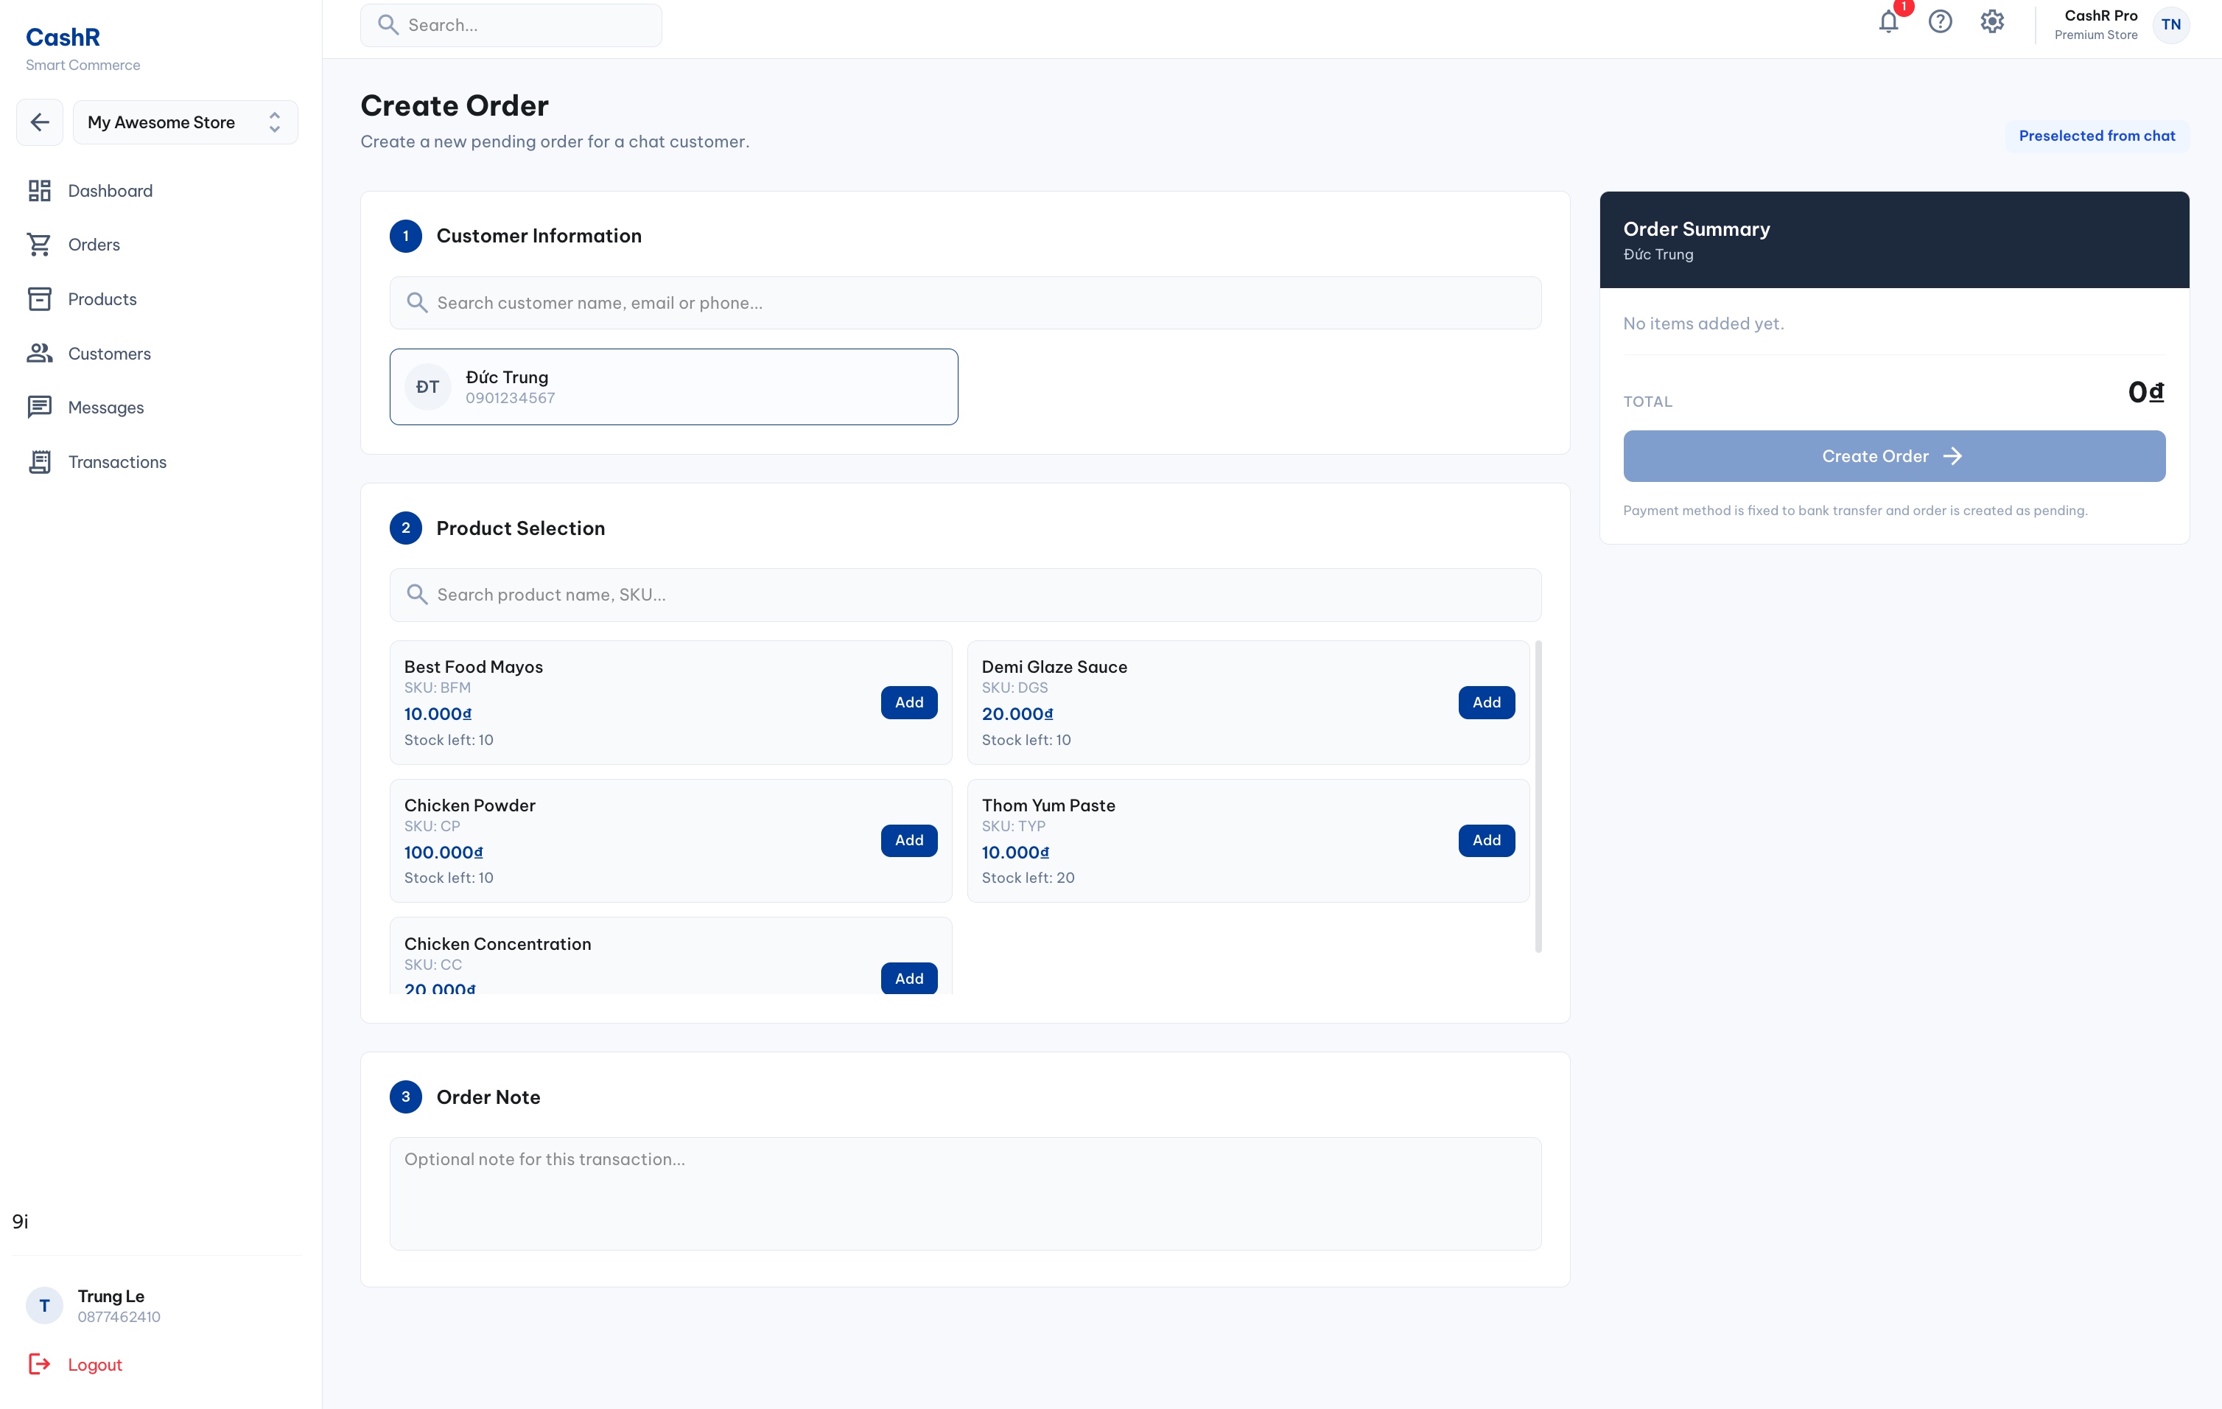Click the Dashboard grid icon in sidebar
Screen dimensions: 2222x1409
(x=40, y=191)
